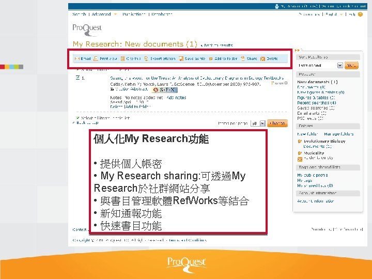Viewport: 372px width, 279px height.
Task: Click Print view text in toolbar
Action: 108,58
